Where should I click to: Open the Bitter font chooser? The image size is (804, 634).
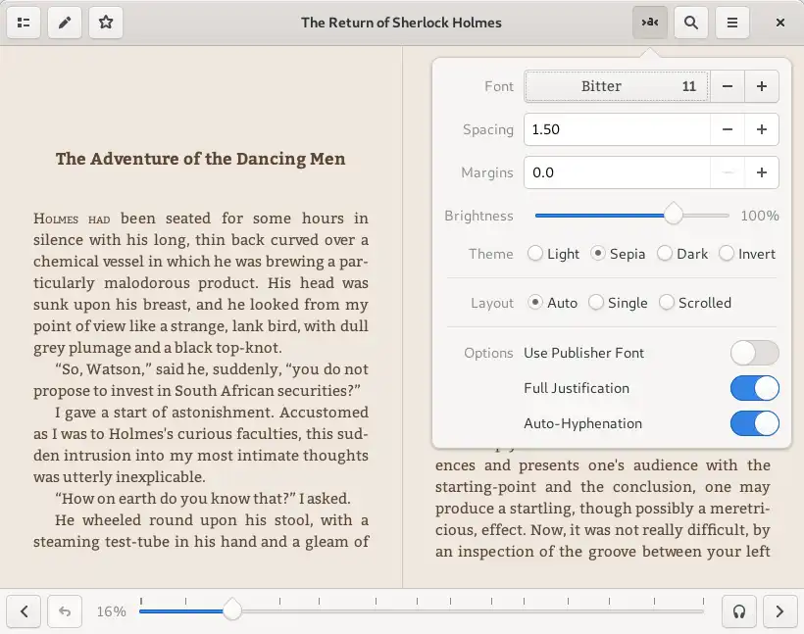(x=617, y=86)
